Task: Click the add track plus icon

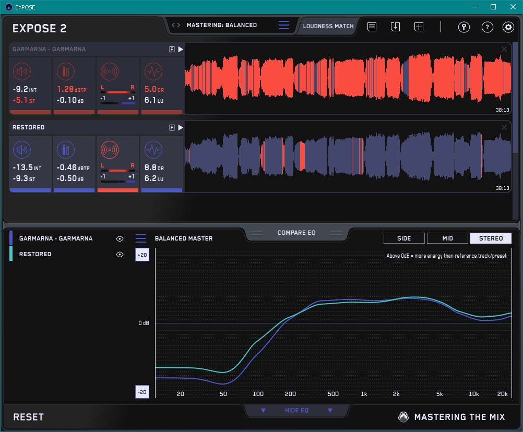Action: (x=419, y=27)
